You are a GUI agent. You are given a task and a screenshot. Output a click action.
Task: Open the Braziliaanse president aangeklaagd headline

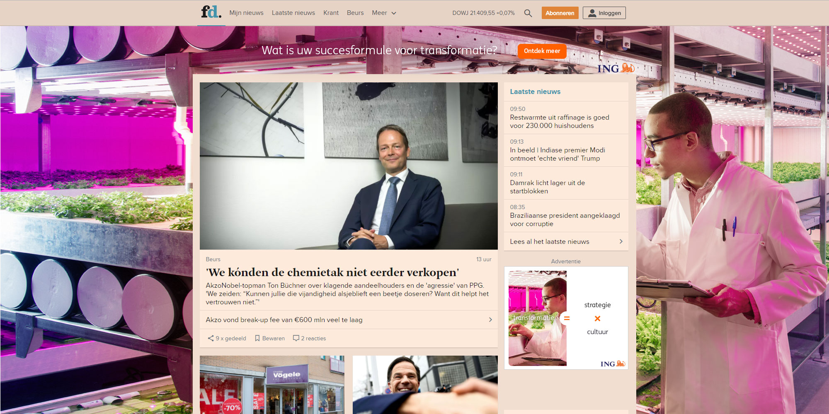[565, 219]
